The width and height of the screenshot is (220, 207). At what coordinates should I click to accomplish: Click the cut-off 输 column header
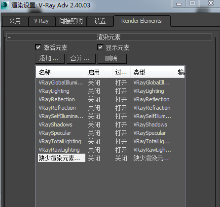[x=180, y=72]
